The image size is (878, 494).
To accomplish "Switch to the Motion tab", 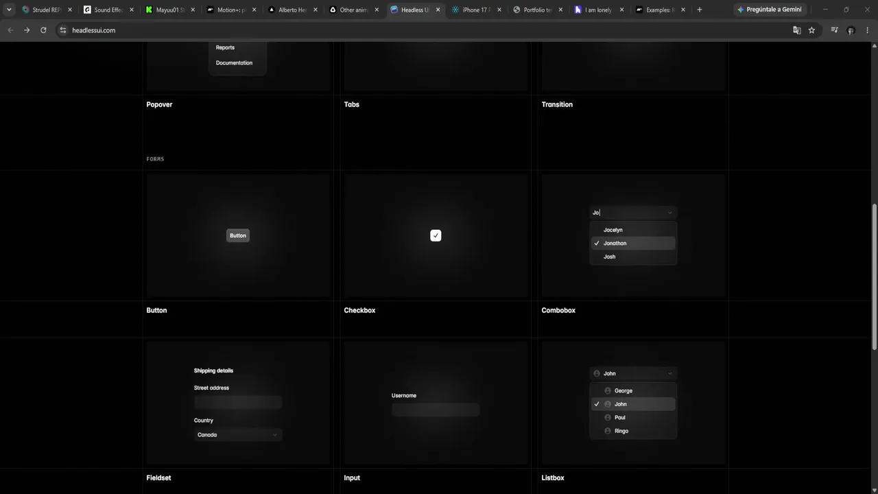I will point(230,10).
